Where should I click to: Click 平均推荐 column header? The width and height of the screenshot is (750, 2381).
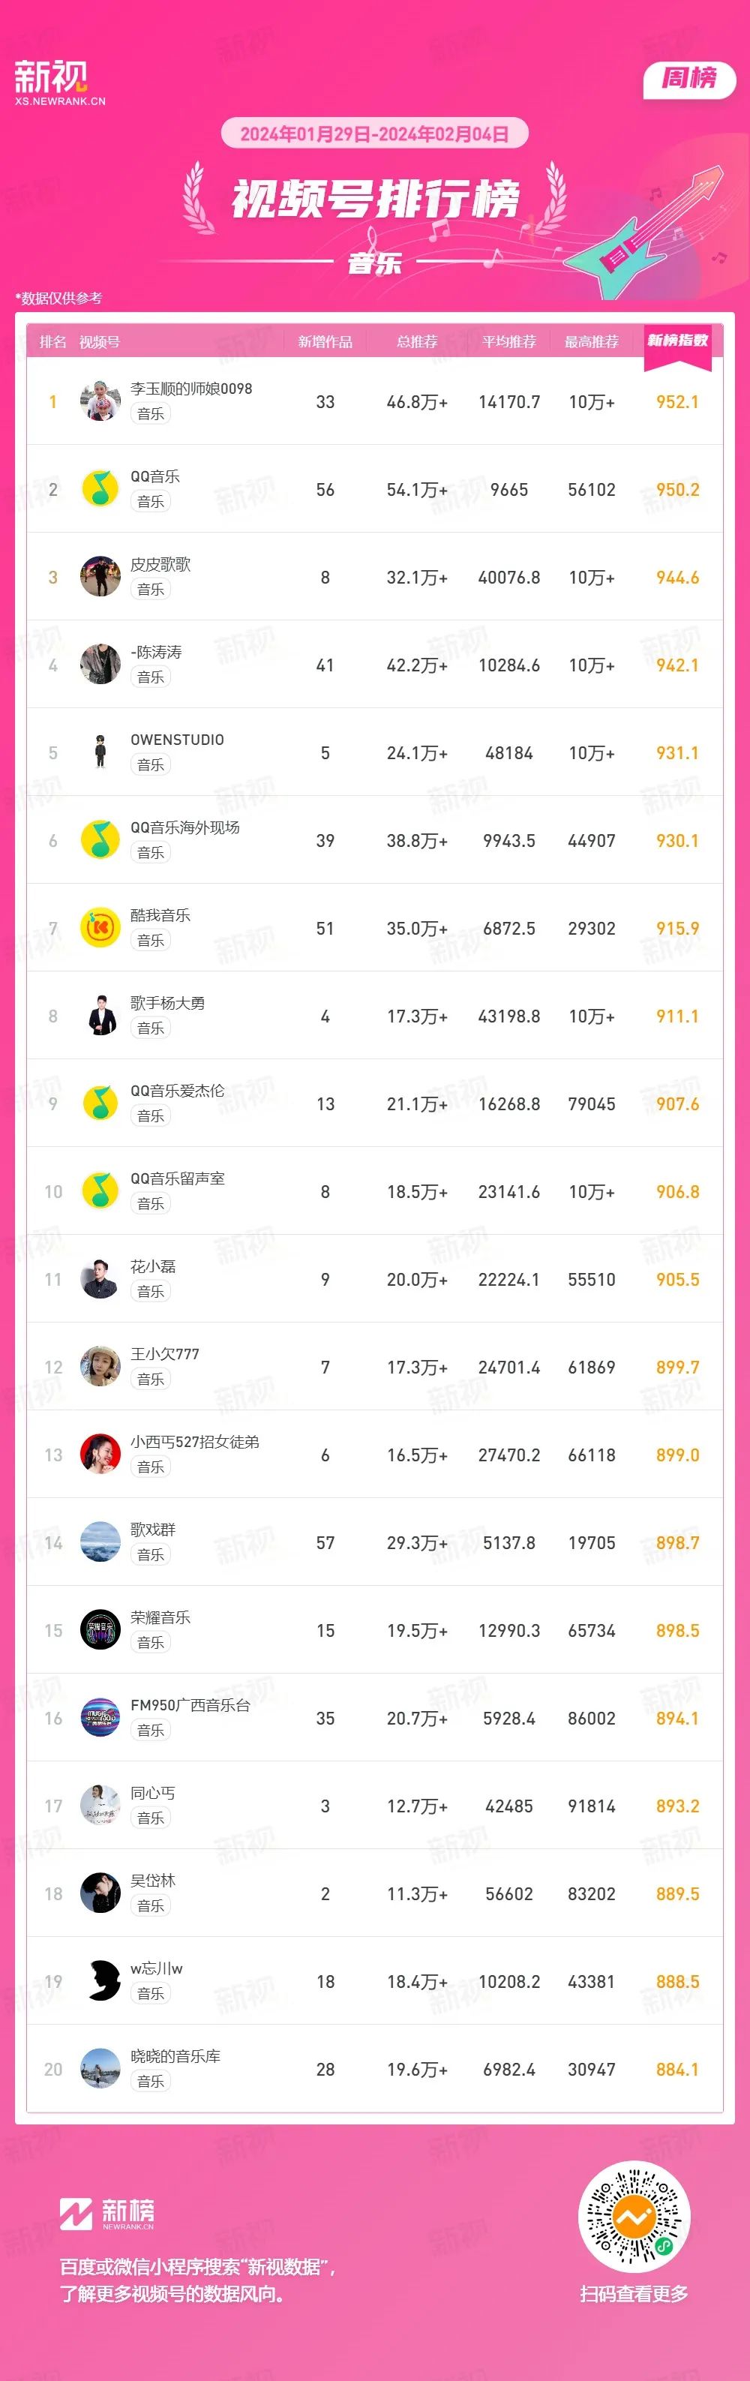(x=509, y=342)
